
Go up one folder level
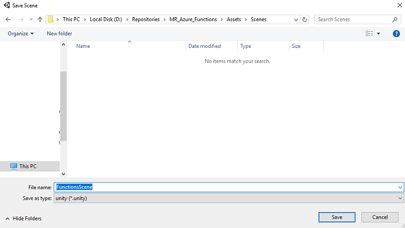40,20
